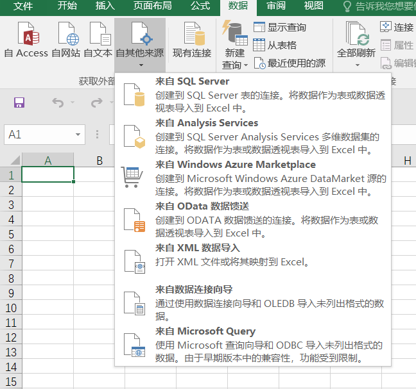The width and height of the screenshot is (416, 389).
Task: Open the 文件 (File) tab
Action: pos(23,6)
